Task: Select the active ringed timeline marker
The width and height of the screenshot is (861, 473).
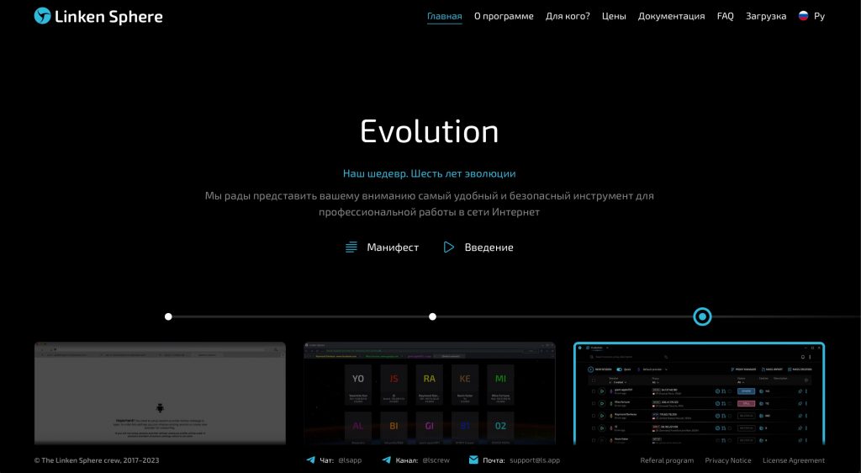Action: 702,316
